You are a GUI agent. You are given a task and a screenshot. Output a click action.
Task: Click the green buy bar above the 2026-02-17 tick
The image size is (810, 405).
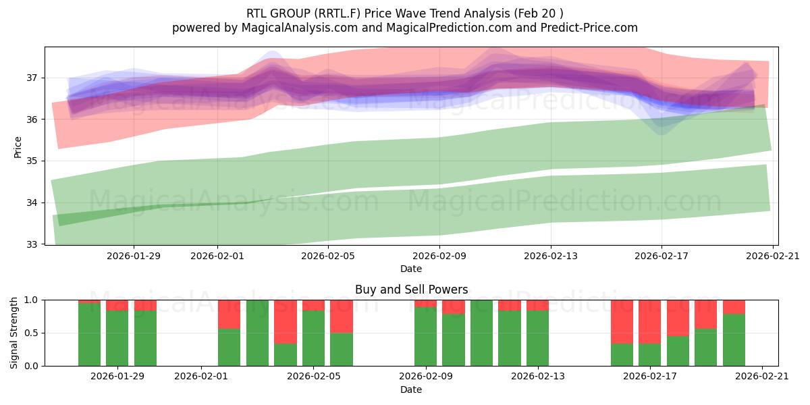[650, 355]
